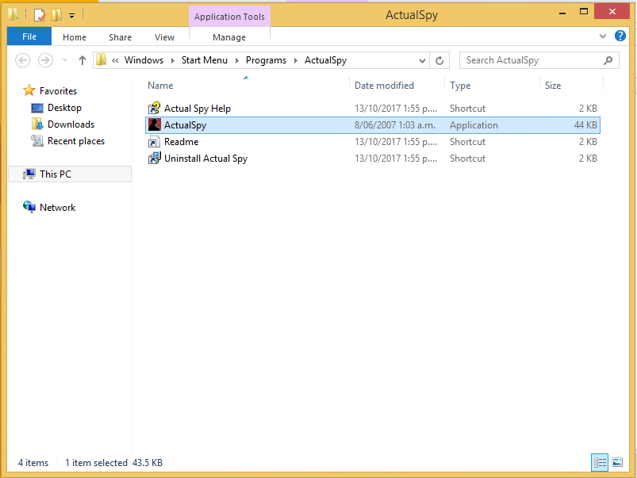Open the recent locations dropdown arrow
The height and width of the screenshot is (478, 637).
pos(64,60)
